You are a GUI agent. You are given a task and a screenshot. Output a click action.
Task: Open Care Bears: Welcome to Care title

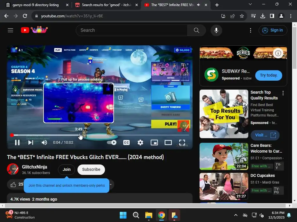(266, 148)
